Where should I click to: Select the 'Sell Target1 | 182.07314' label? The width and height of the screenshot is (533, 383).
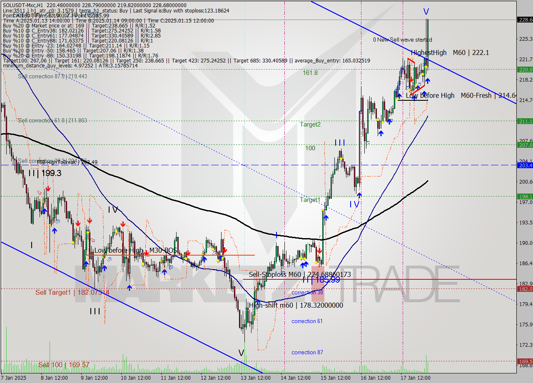point(72,292)
